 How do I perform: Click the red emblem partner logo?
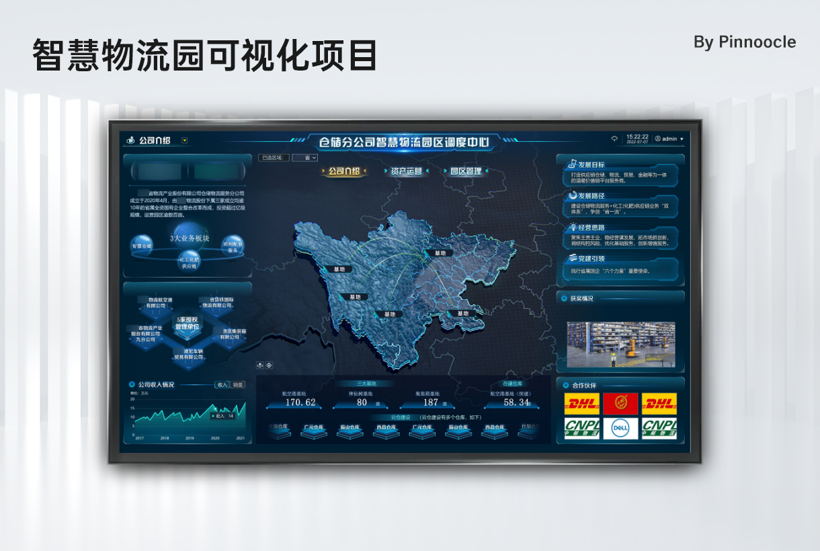(x=620, y=404)
